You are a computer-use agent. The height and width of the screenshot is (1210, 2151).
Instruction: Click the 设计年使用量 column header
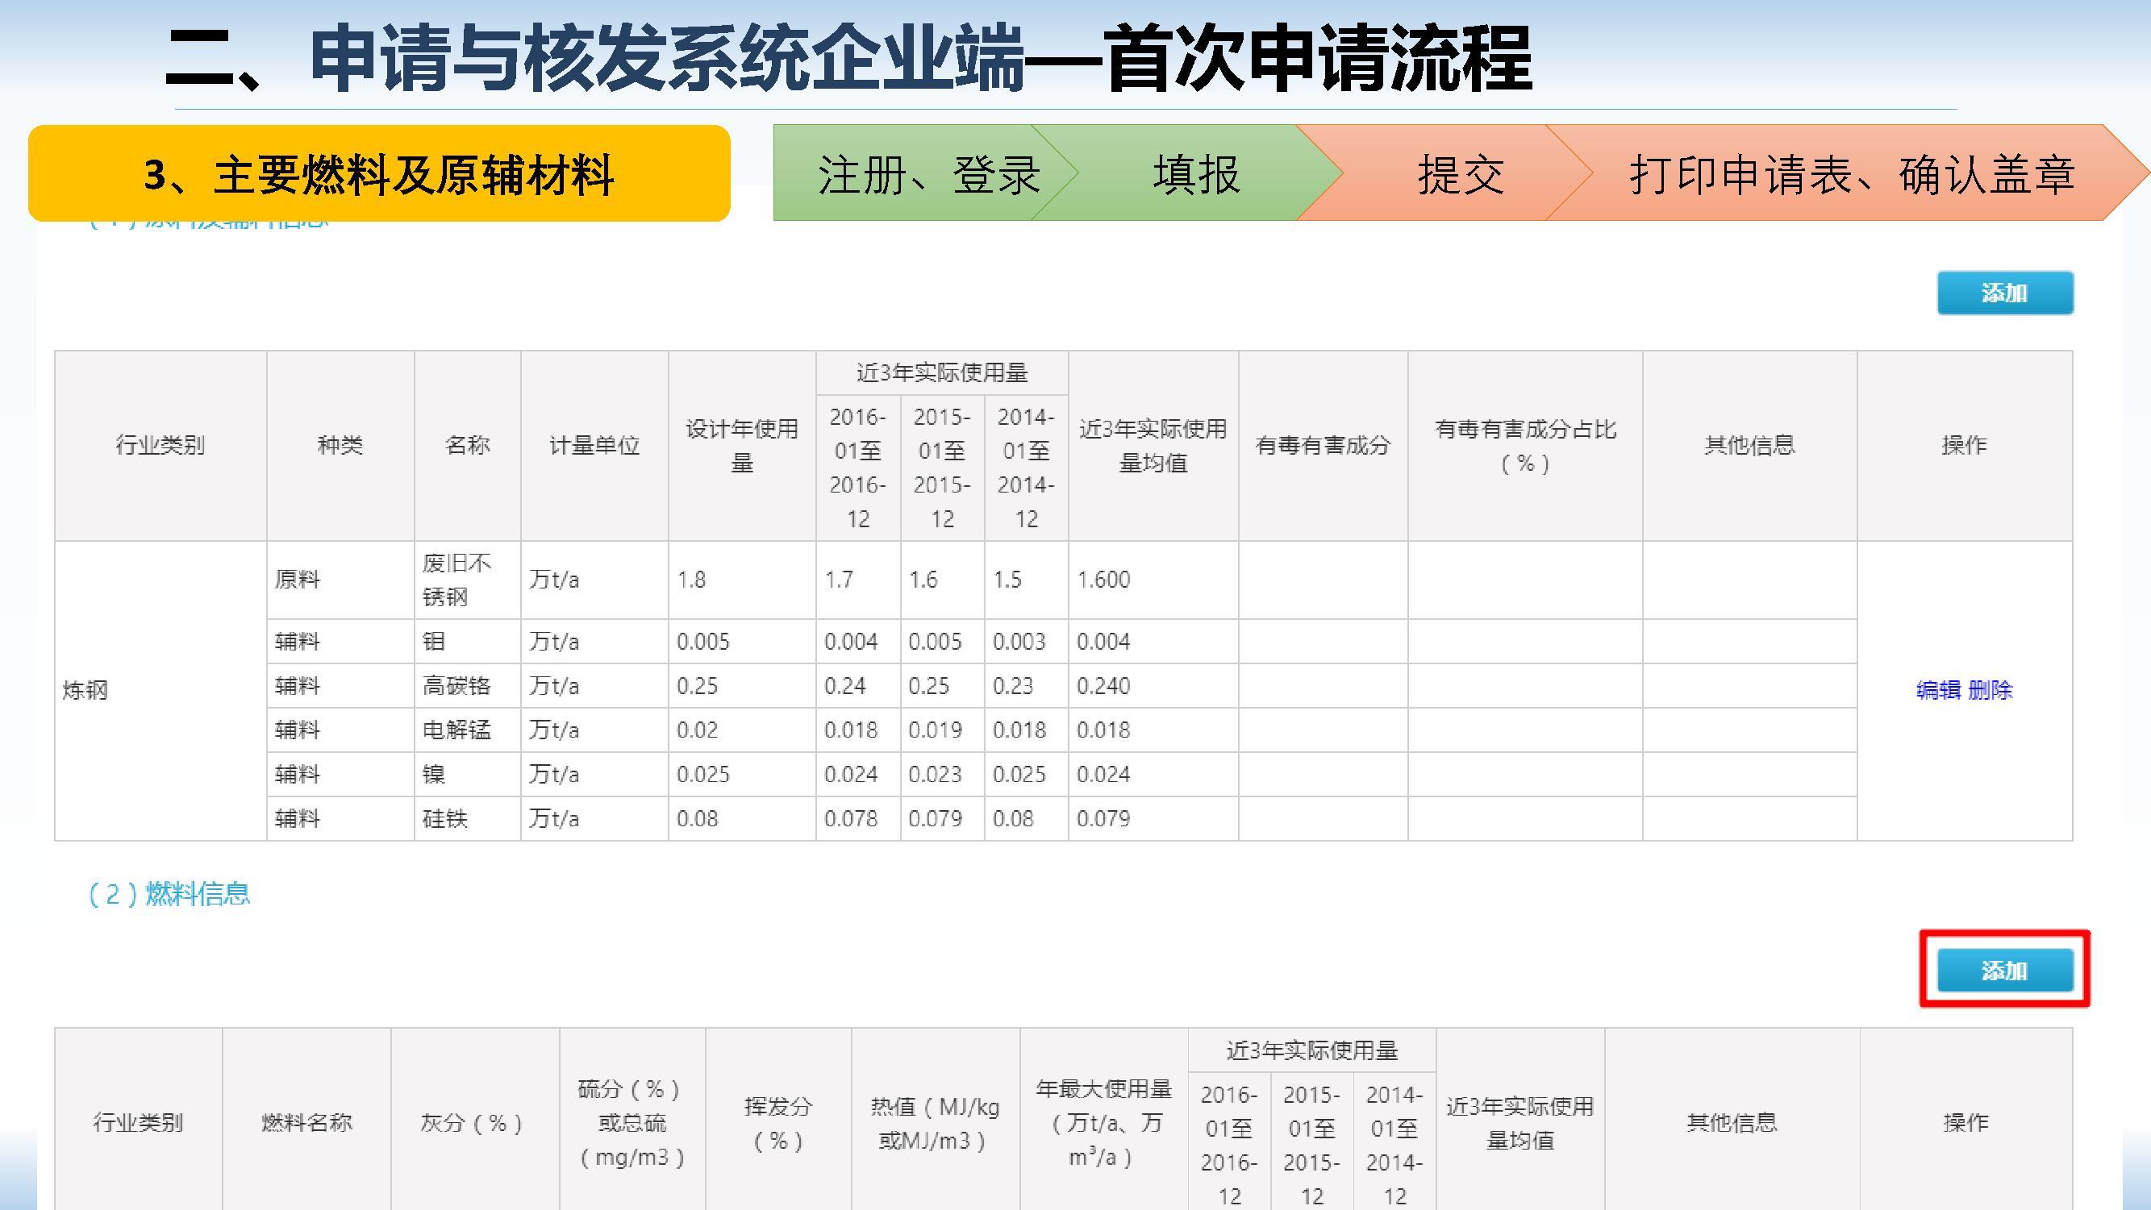[x=741, y=446]
